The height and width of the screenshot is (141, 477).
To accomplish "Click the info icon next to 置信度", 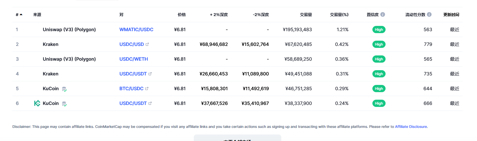I will click(x=383, y=15).
